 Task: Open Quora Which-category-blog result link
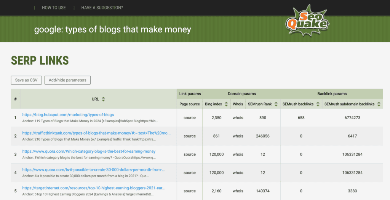tap(89, 151)
